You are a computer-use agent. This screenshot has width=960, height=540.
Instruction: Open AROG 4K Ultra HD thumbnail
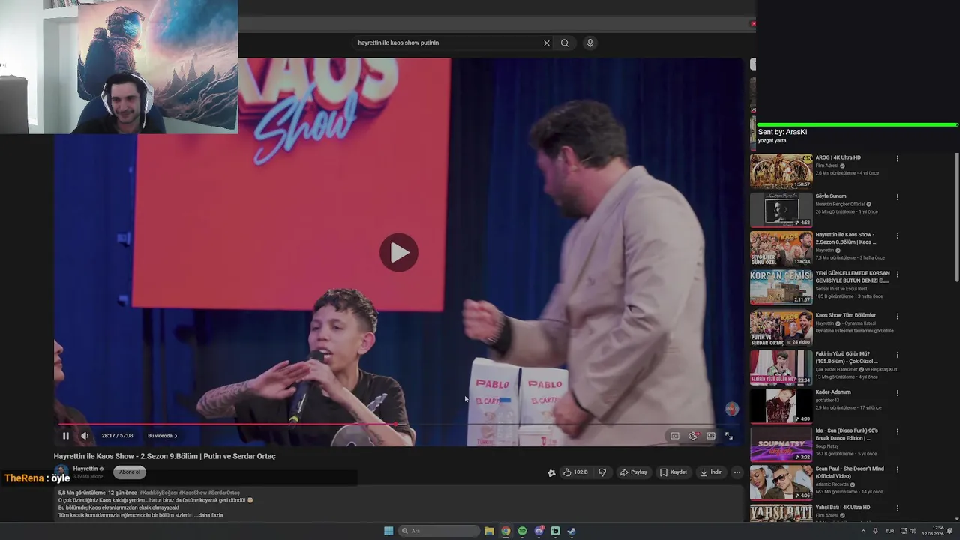point(781,171)
